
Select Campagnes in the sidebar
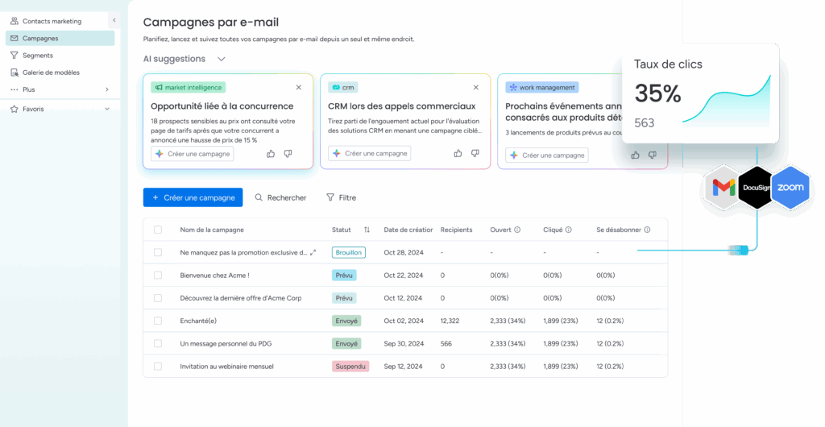[60, 39]
